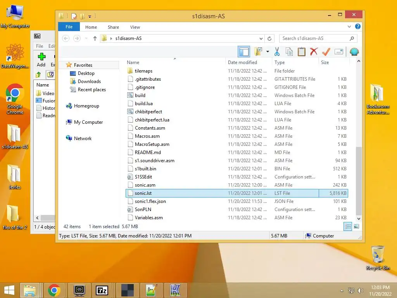This screenshot has height=298, width=397.
Task: Click the teal shell icon in toolbar
Action: pos(354,52)
